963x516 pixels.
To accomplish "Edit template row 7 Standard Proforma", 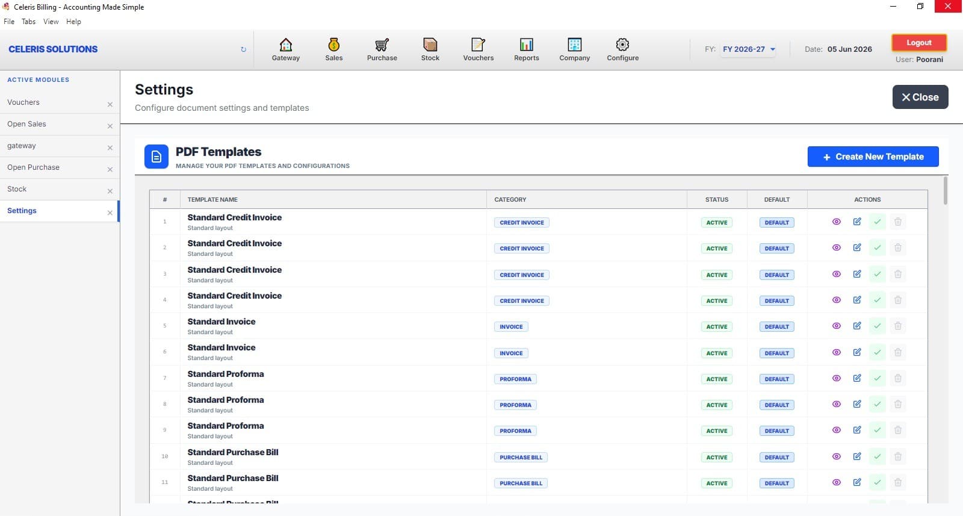I will (857, 378).
